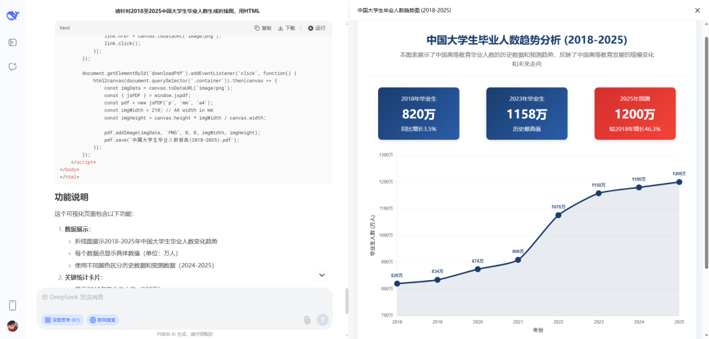Jump to bottom with the down chevron
This screenshot has width=709, height=339.
point(322,275)
